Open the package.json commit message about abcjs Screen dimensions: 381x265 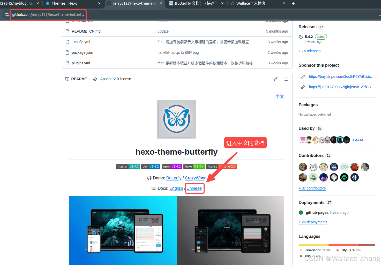point(178,52)
